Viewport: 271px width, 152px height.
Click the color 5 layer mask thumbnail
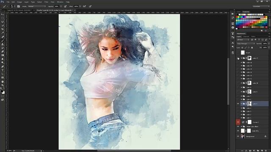pos(249,104)
